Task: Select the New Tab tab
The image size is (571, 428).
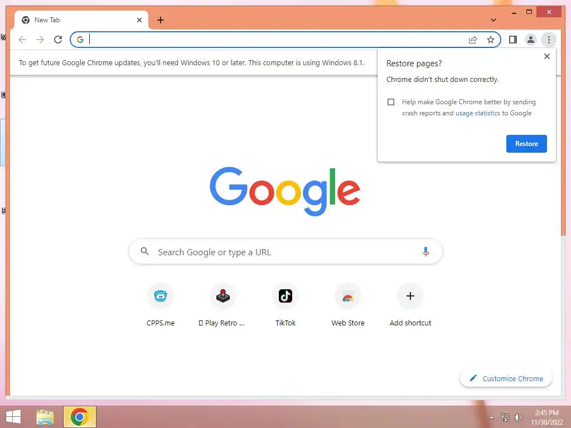Action: pos(81,20)
